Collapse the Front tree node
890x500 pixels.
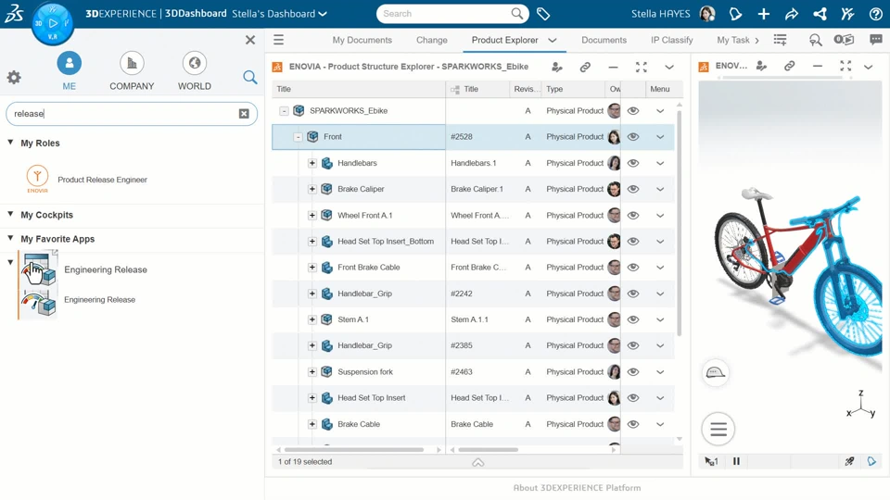(x=298, y=137)
